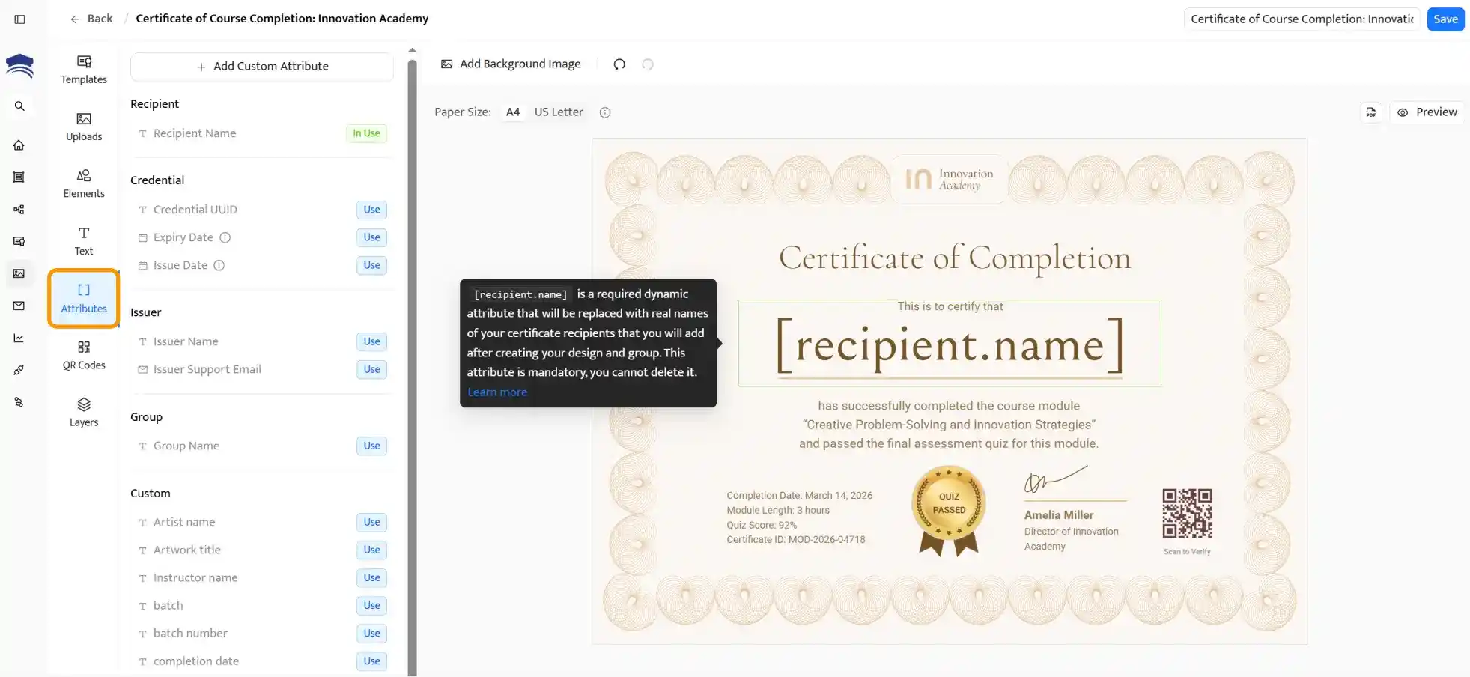Use the Expiry Date attribute
Viewport: 1470px width, 677px height.
371,237
